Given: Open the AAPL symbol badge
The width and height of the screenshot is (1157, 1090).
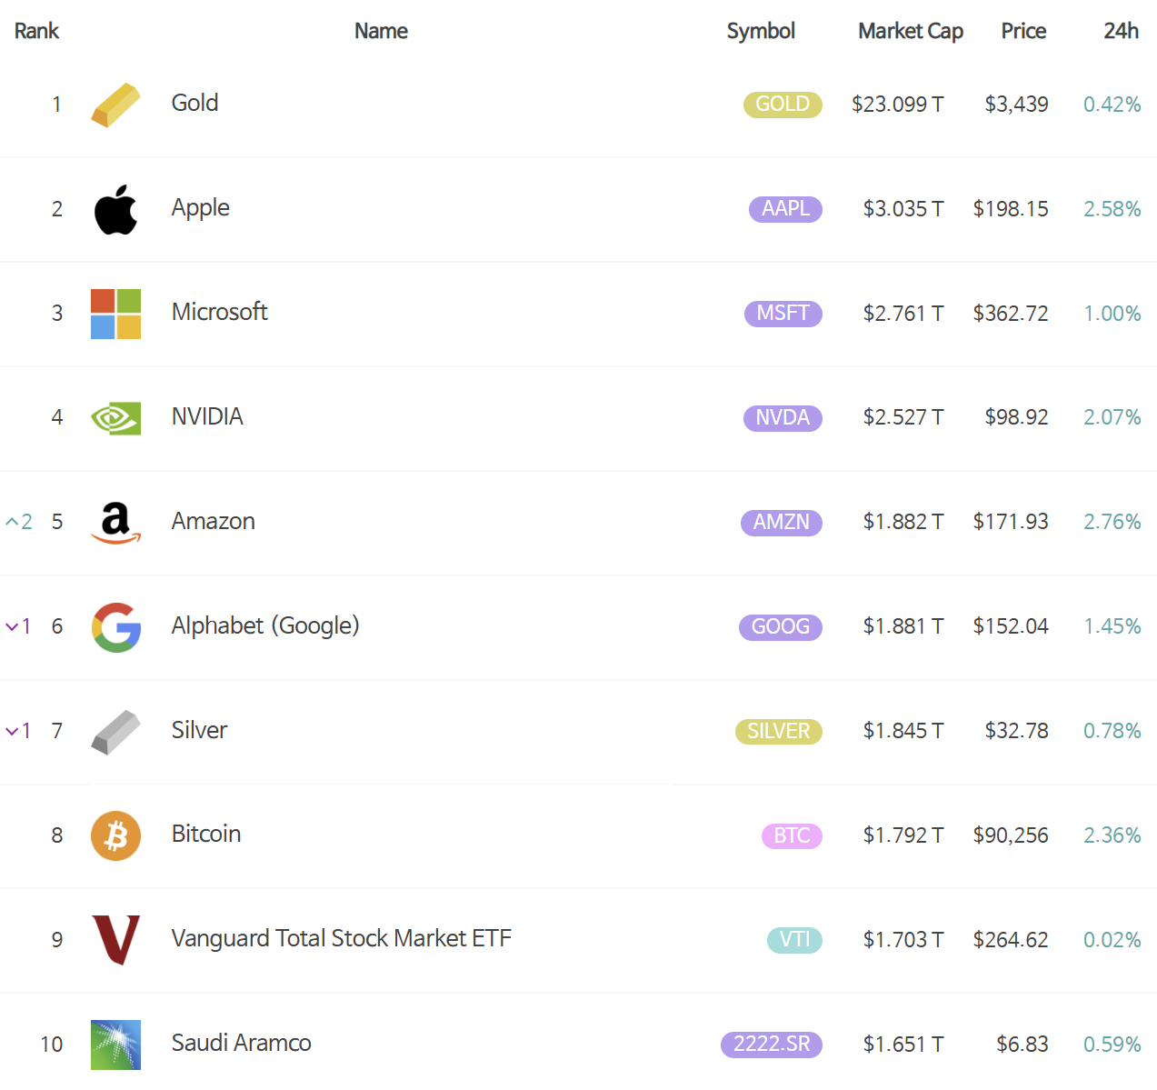Looking at the screenshot, I should (x=784, y=208).
